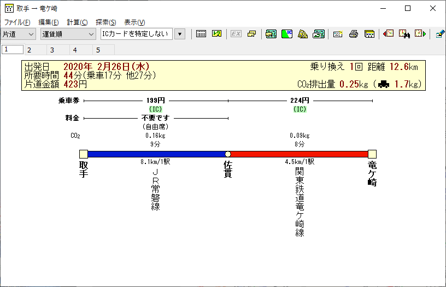The width and height of the screenshot is (446, 287).
Task: Click the application icon in title bar
Action: coord(9,8)
